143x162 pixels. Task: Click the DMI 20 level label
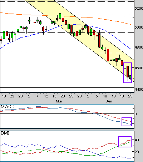click(x=137, y=152)
